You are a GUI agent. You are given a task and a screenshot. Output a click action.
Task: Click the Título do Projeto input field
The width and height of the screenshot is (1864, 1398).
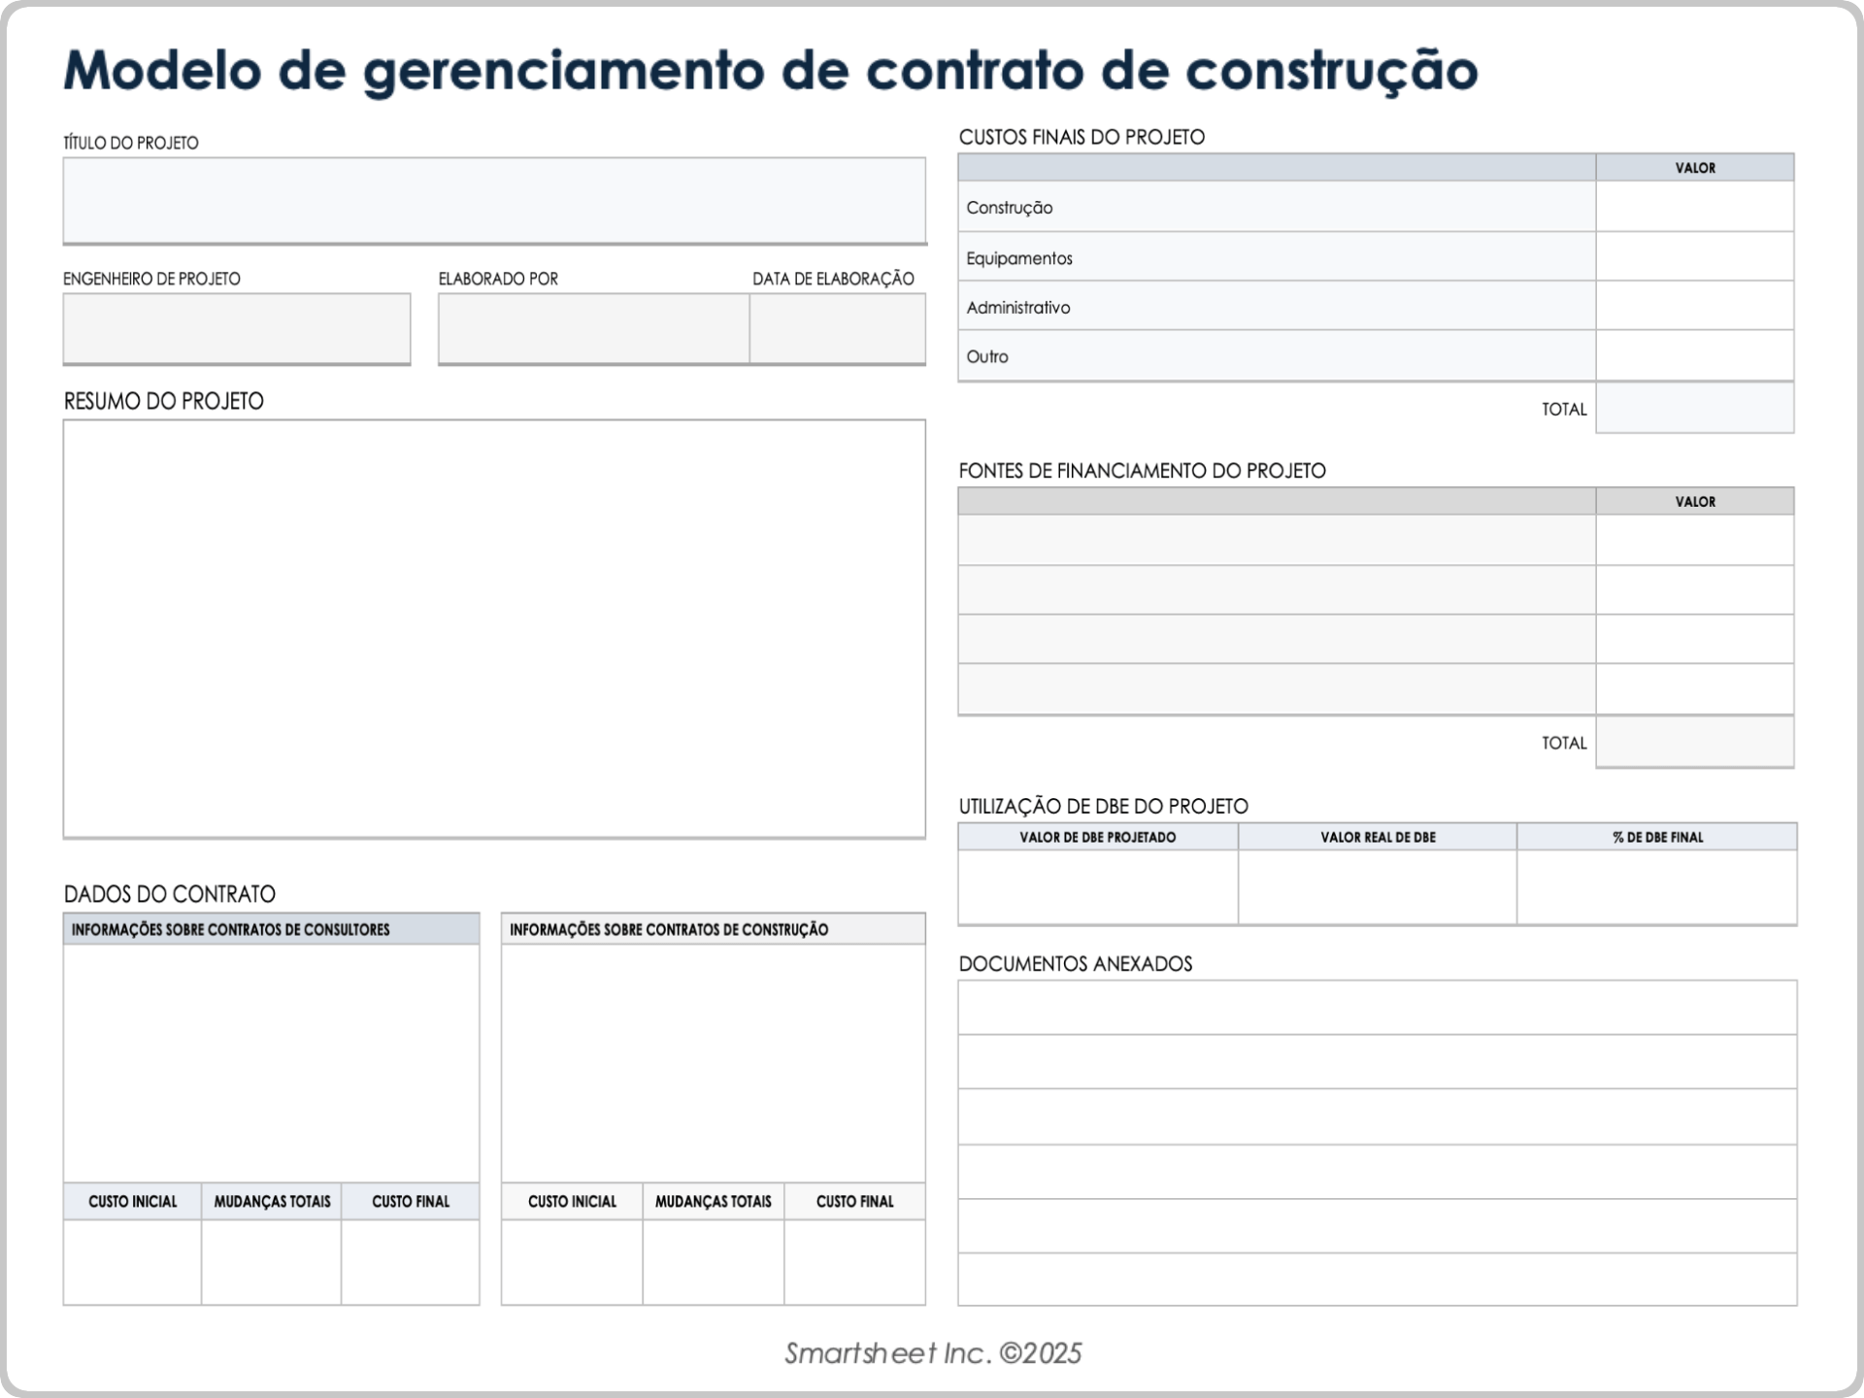(494, 200)
